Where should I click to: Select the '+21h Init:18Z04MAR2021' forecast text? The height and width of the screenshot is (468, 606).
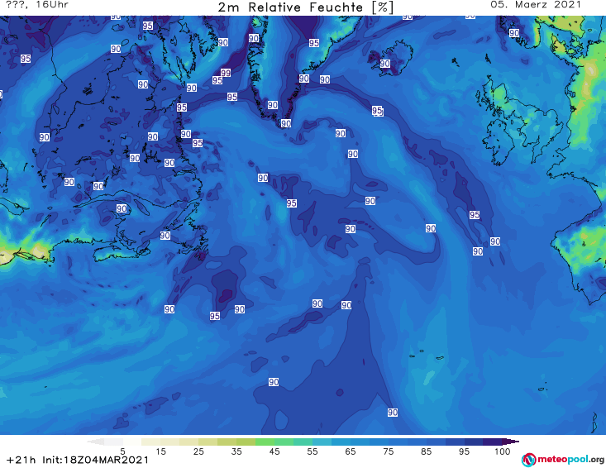pos(78,460)
